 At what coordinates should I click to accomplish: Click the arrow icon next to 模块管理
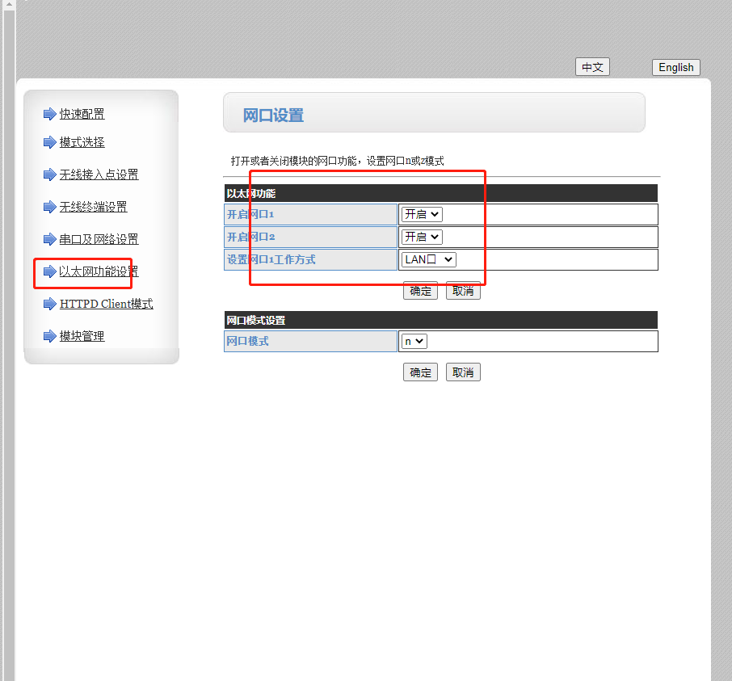pos(49,336)
